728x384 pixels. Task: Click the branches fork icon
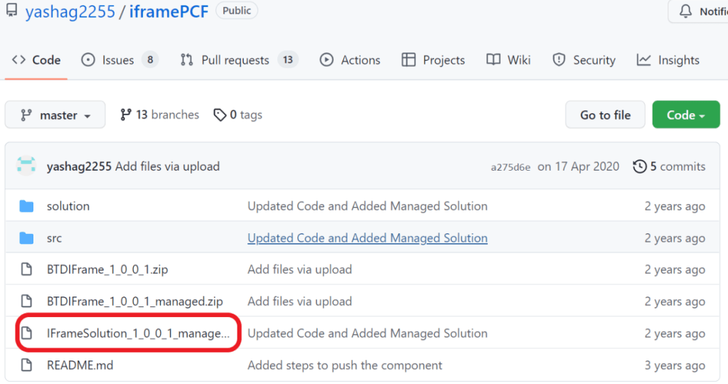pyautogui.click(x=126, y=114)
